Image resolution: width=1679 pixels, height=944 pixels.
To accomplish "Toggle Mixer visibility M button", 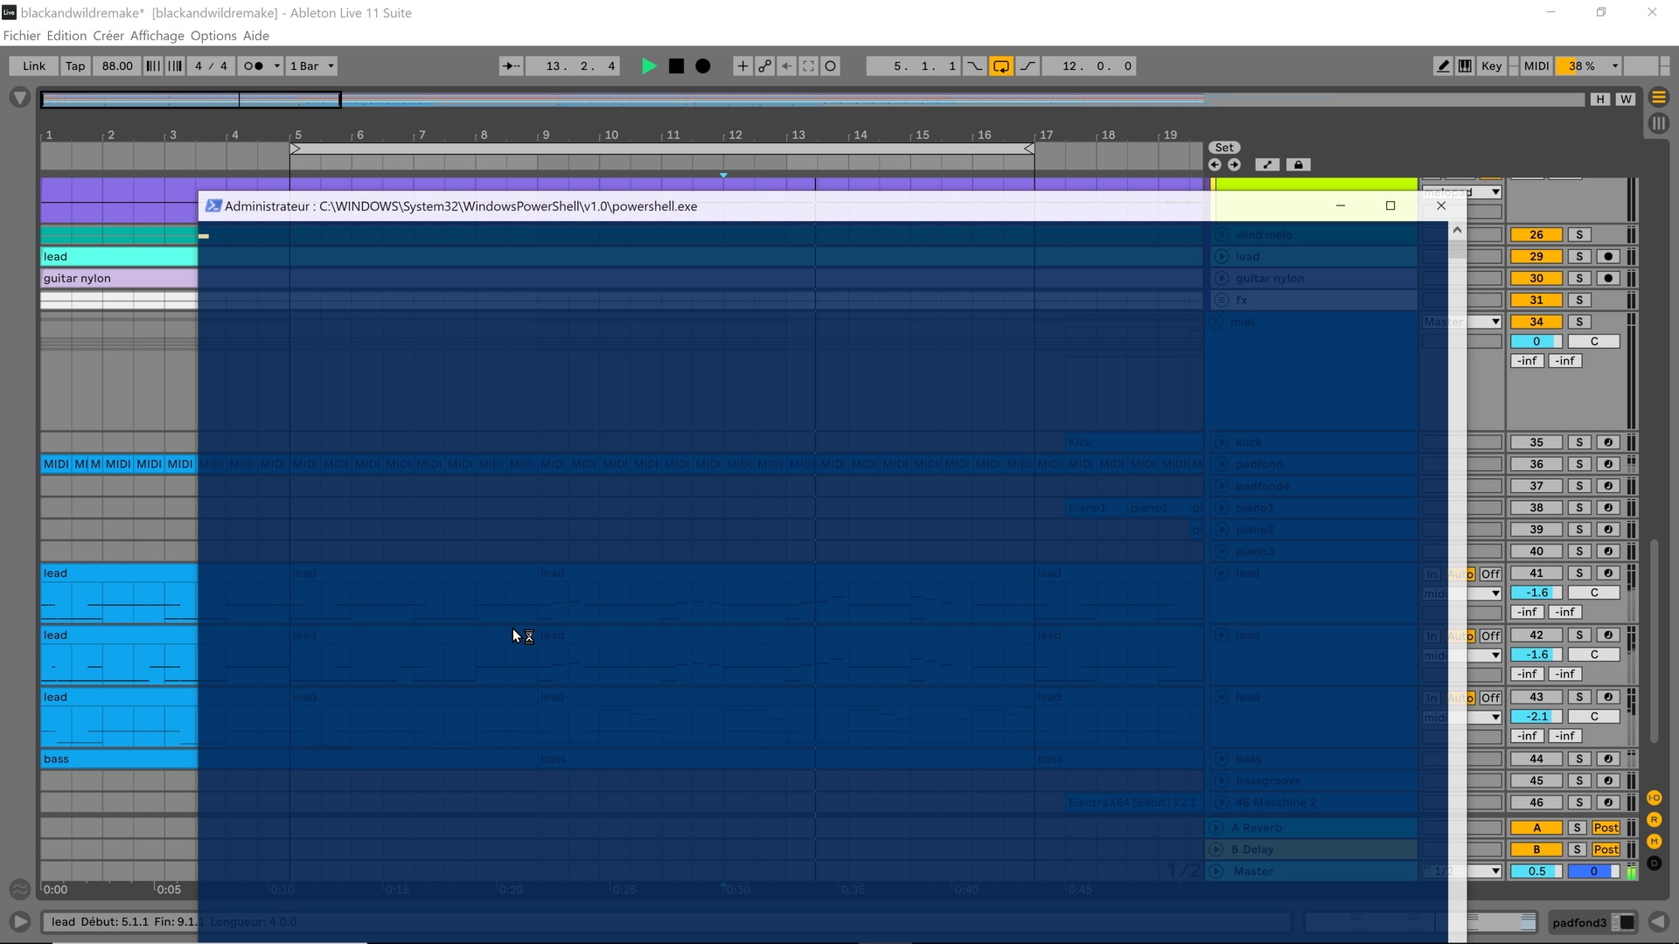I will click(1655, 841).
